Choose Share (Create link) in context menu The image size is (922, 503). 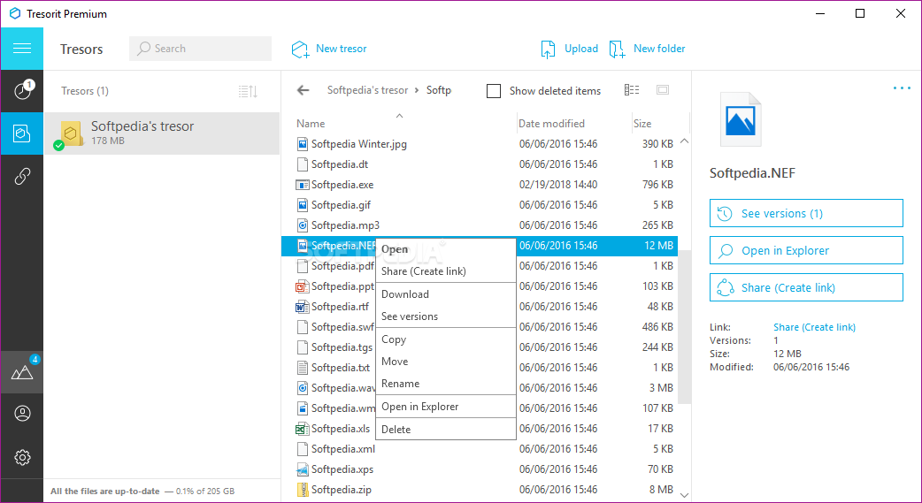[446, 271]
